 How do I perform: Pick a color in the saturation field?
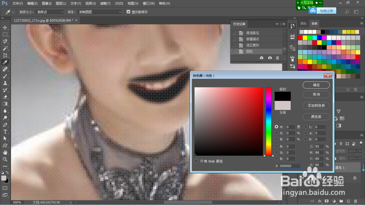click(228, 121)
